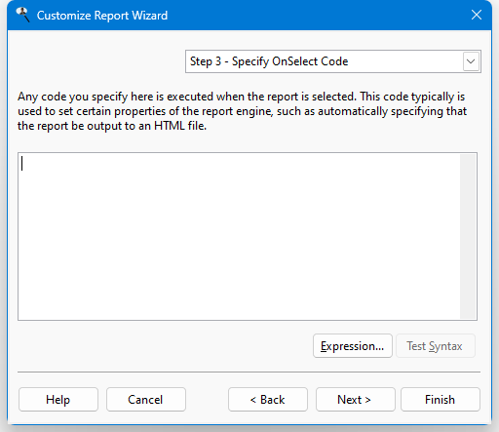Click the descriptive paragraph about OnSelect code
This screenshot has height=432, width=499.
point(242,111)
